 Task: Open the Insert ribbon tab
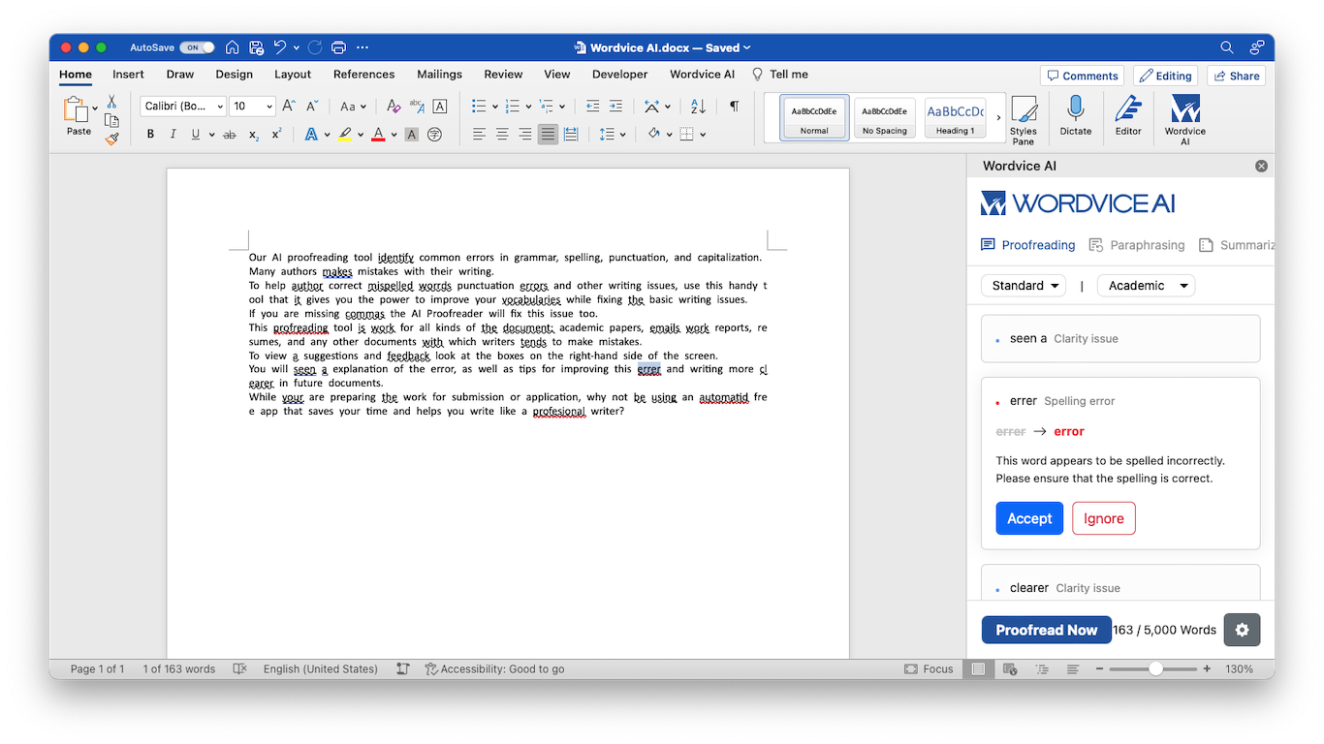click(x=128, y=75)
